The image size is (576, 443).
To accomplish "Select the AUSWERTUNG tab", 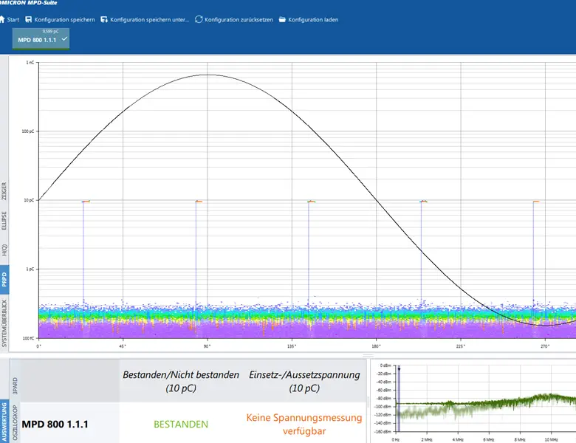I will point(4,422).
